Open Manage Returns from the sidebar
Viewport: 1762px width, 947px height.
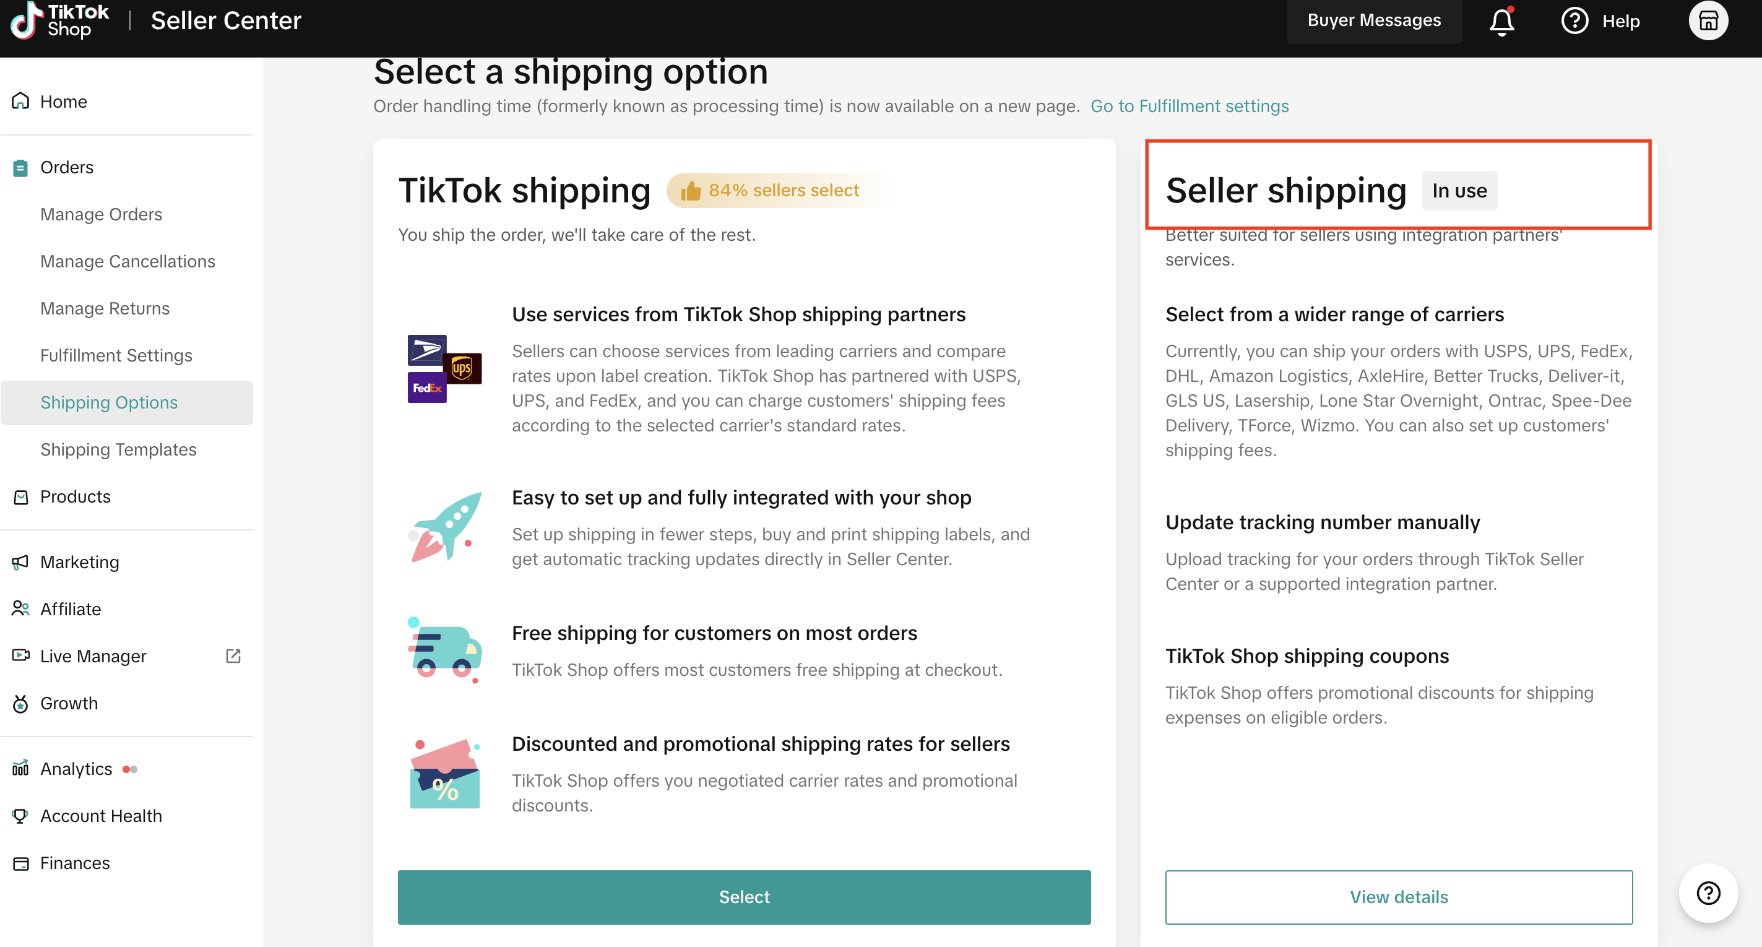point(105,308)
